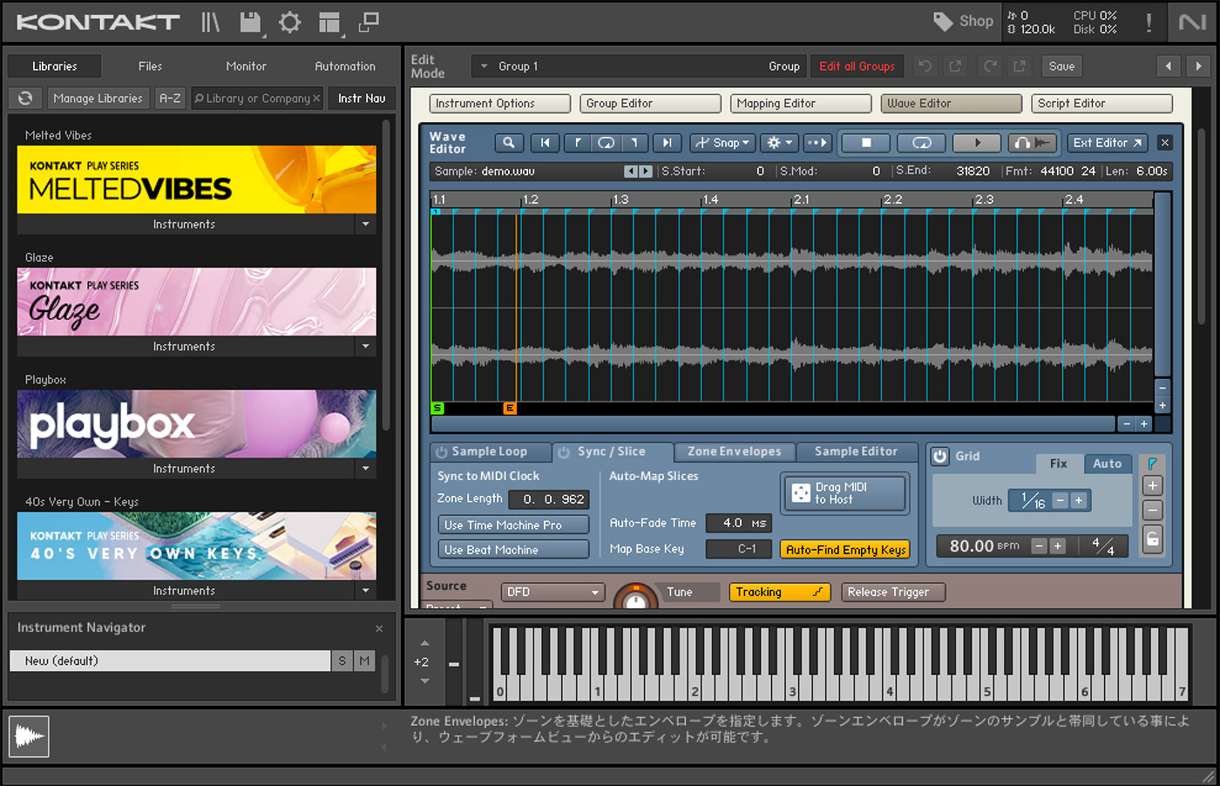This screenshot has width=1220, height=786.
Task: Toggle the Release Trigger button
Action: 894,593
